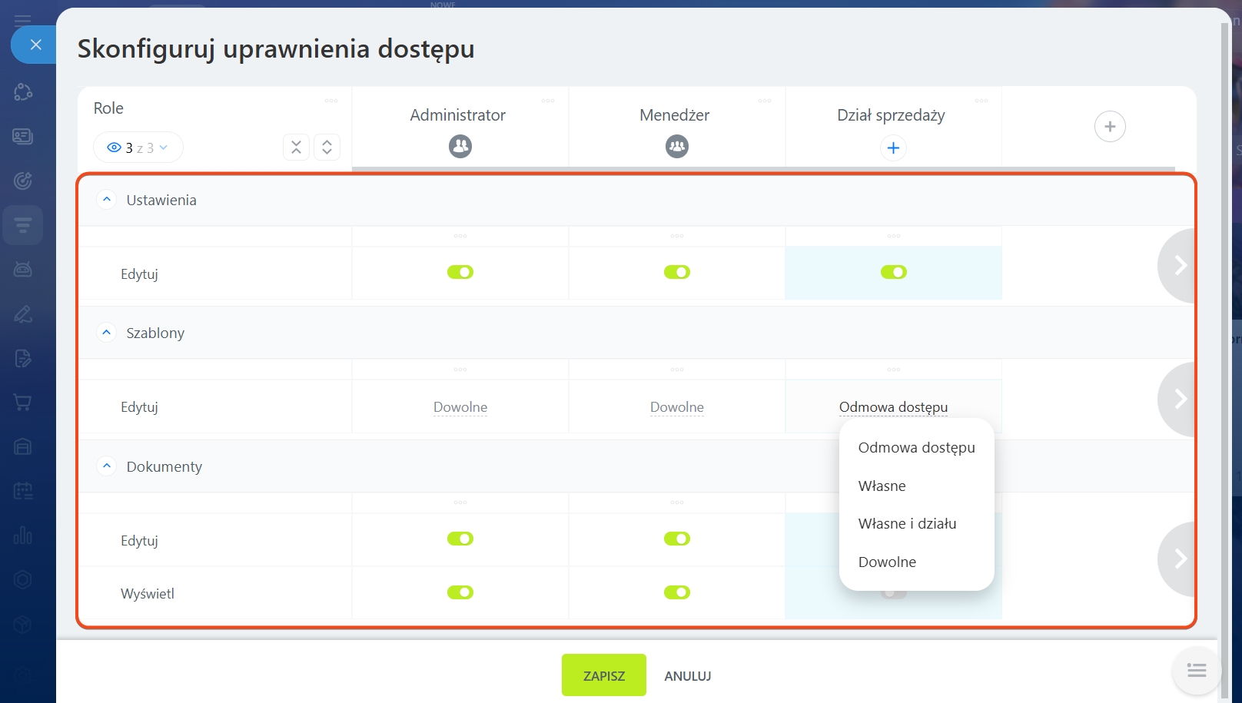
Task: Click the Administrator role users icon
Action: 460,146
